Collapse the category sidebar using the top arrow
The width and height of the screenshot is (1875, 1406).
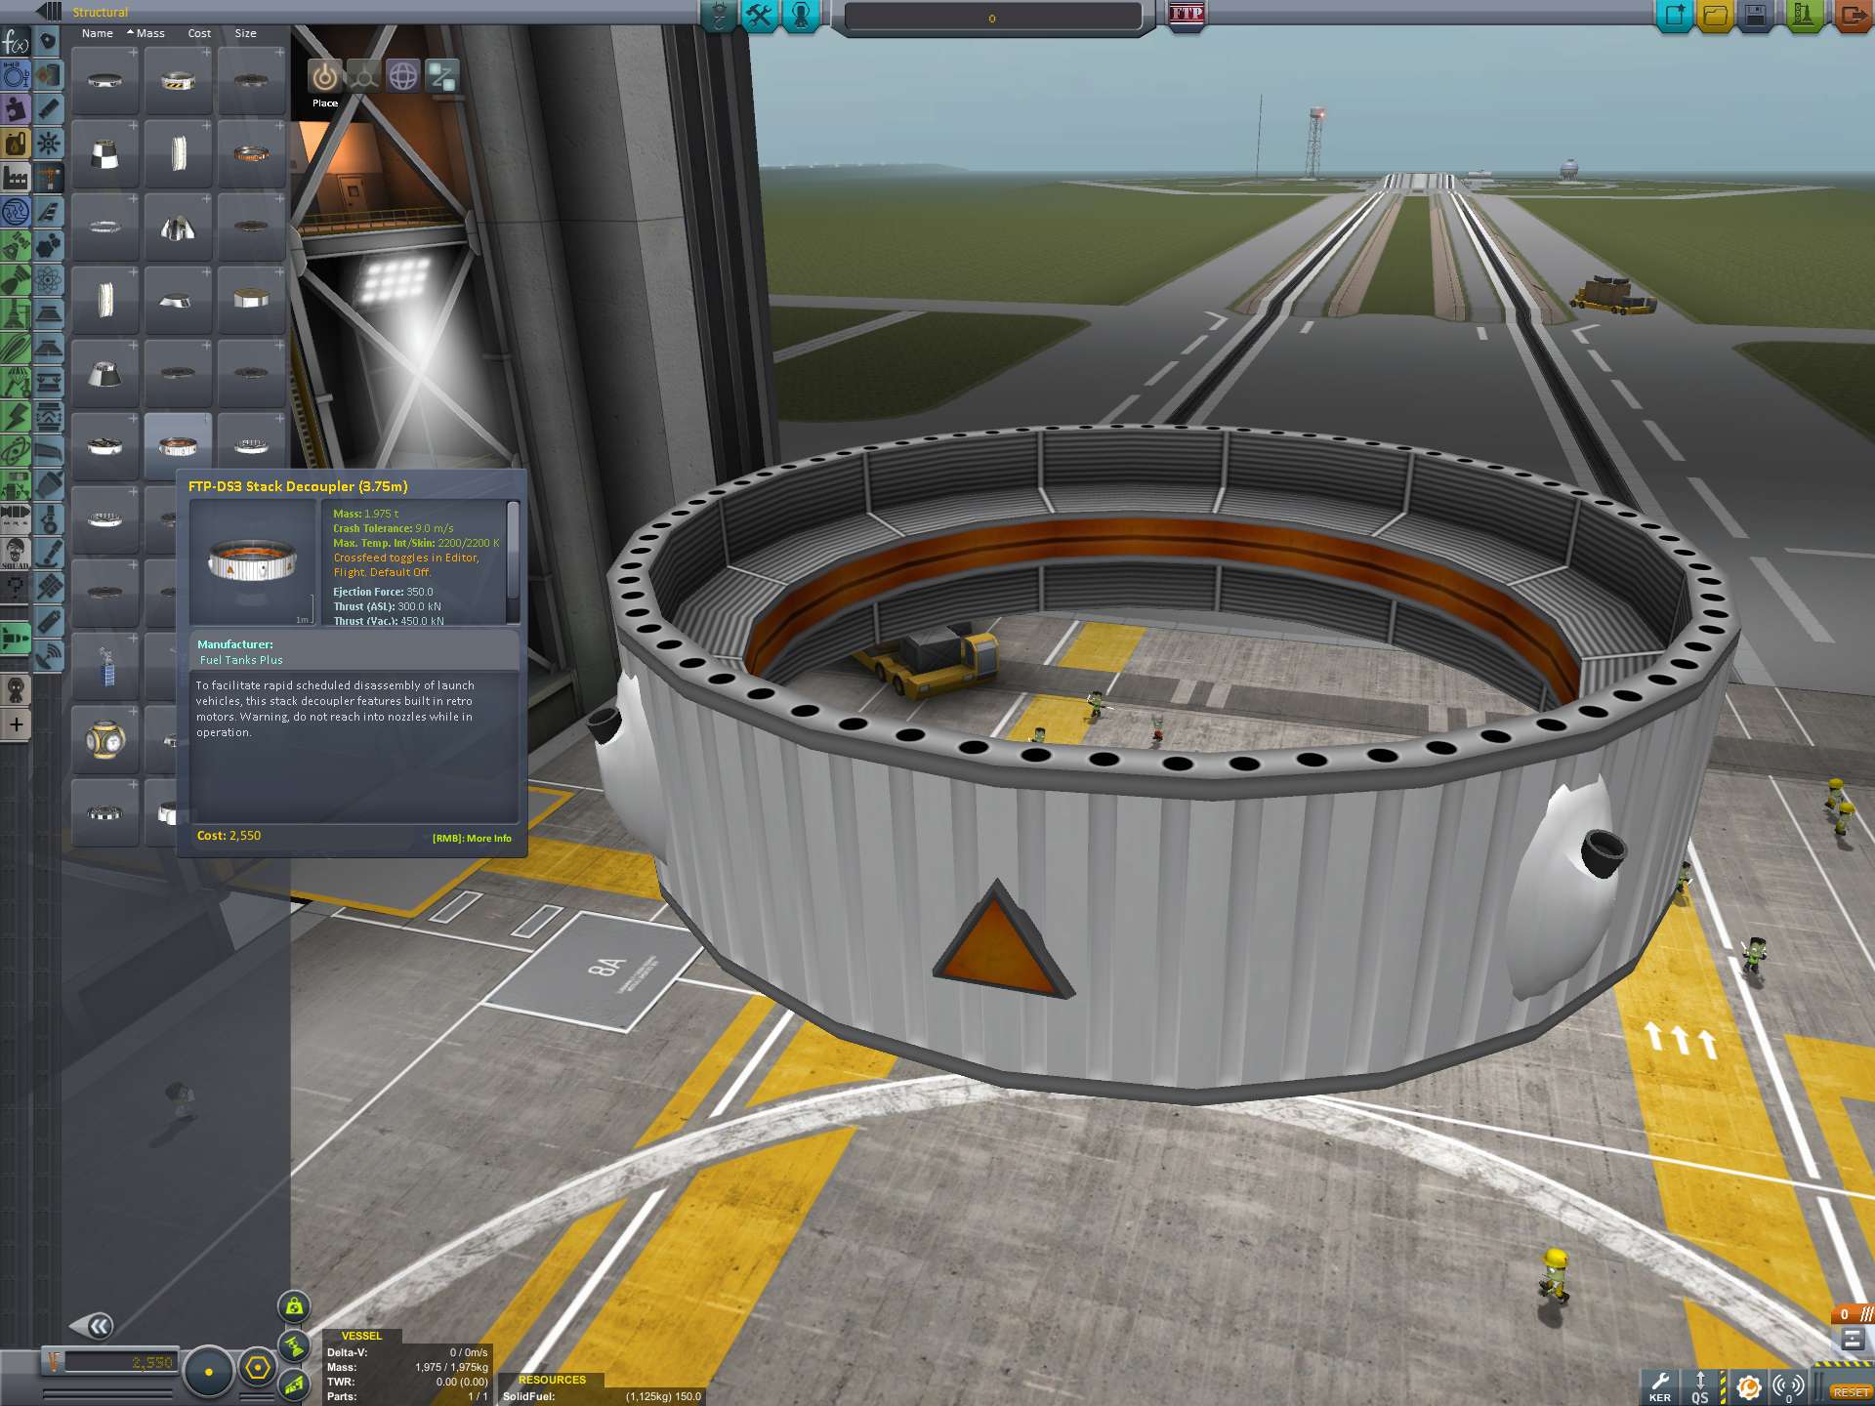click(40, 12)
